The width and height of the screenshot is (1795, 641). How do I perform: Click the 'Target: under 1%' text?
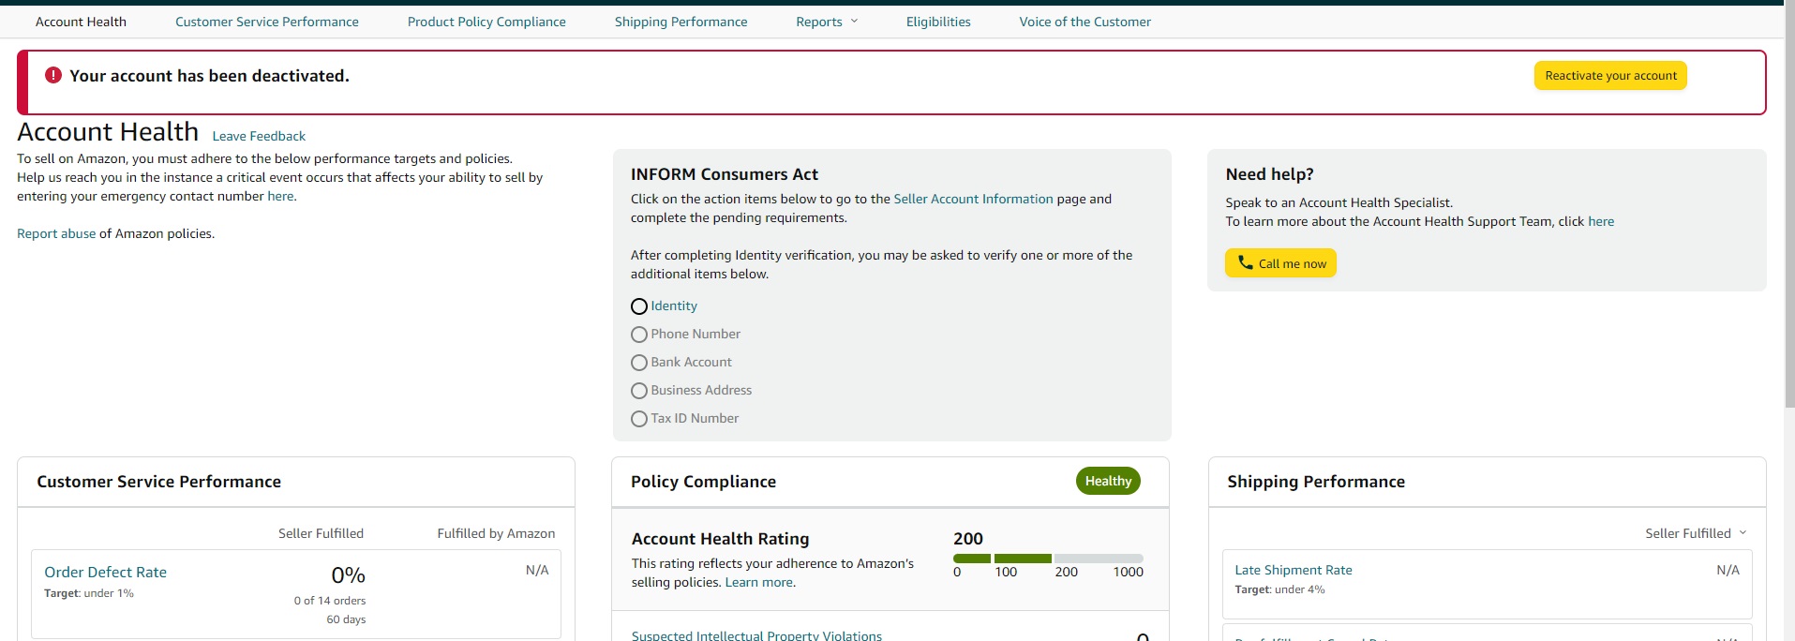[x=89, y=593]
